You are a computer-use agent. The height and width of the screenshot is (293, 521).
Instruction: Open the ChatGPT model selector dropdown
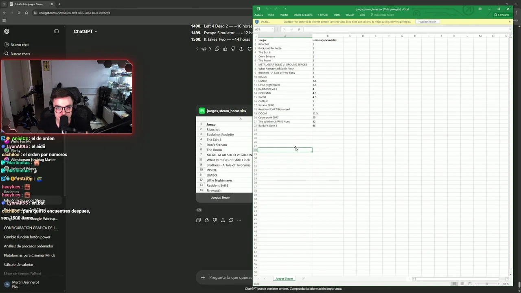tap(85, 31)
